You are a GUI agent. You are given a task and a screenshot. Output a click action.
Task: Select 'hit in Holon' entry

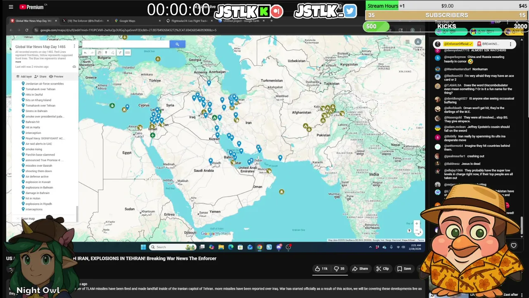tap(33, 199)
